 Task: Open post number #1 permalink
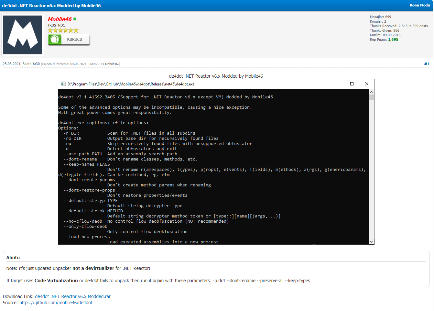click(427, 64)
